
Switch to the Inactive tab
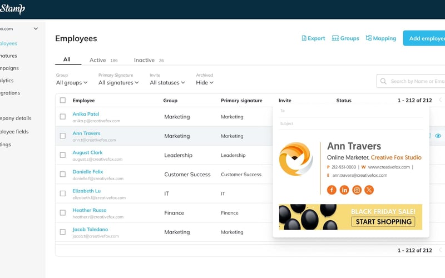[x=149, y=60]
